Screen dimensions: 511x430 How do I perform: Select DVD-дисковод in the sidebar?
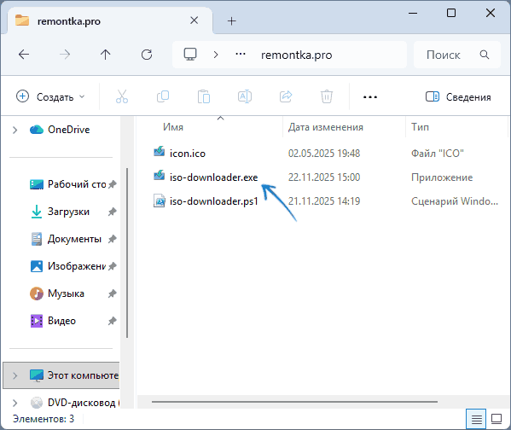click(x=75, y=403)
